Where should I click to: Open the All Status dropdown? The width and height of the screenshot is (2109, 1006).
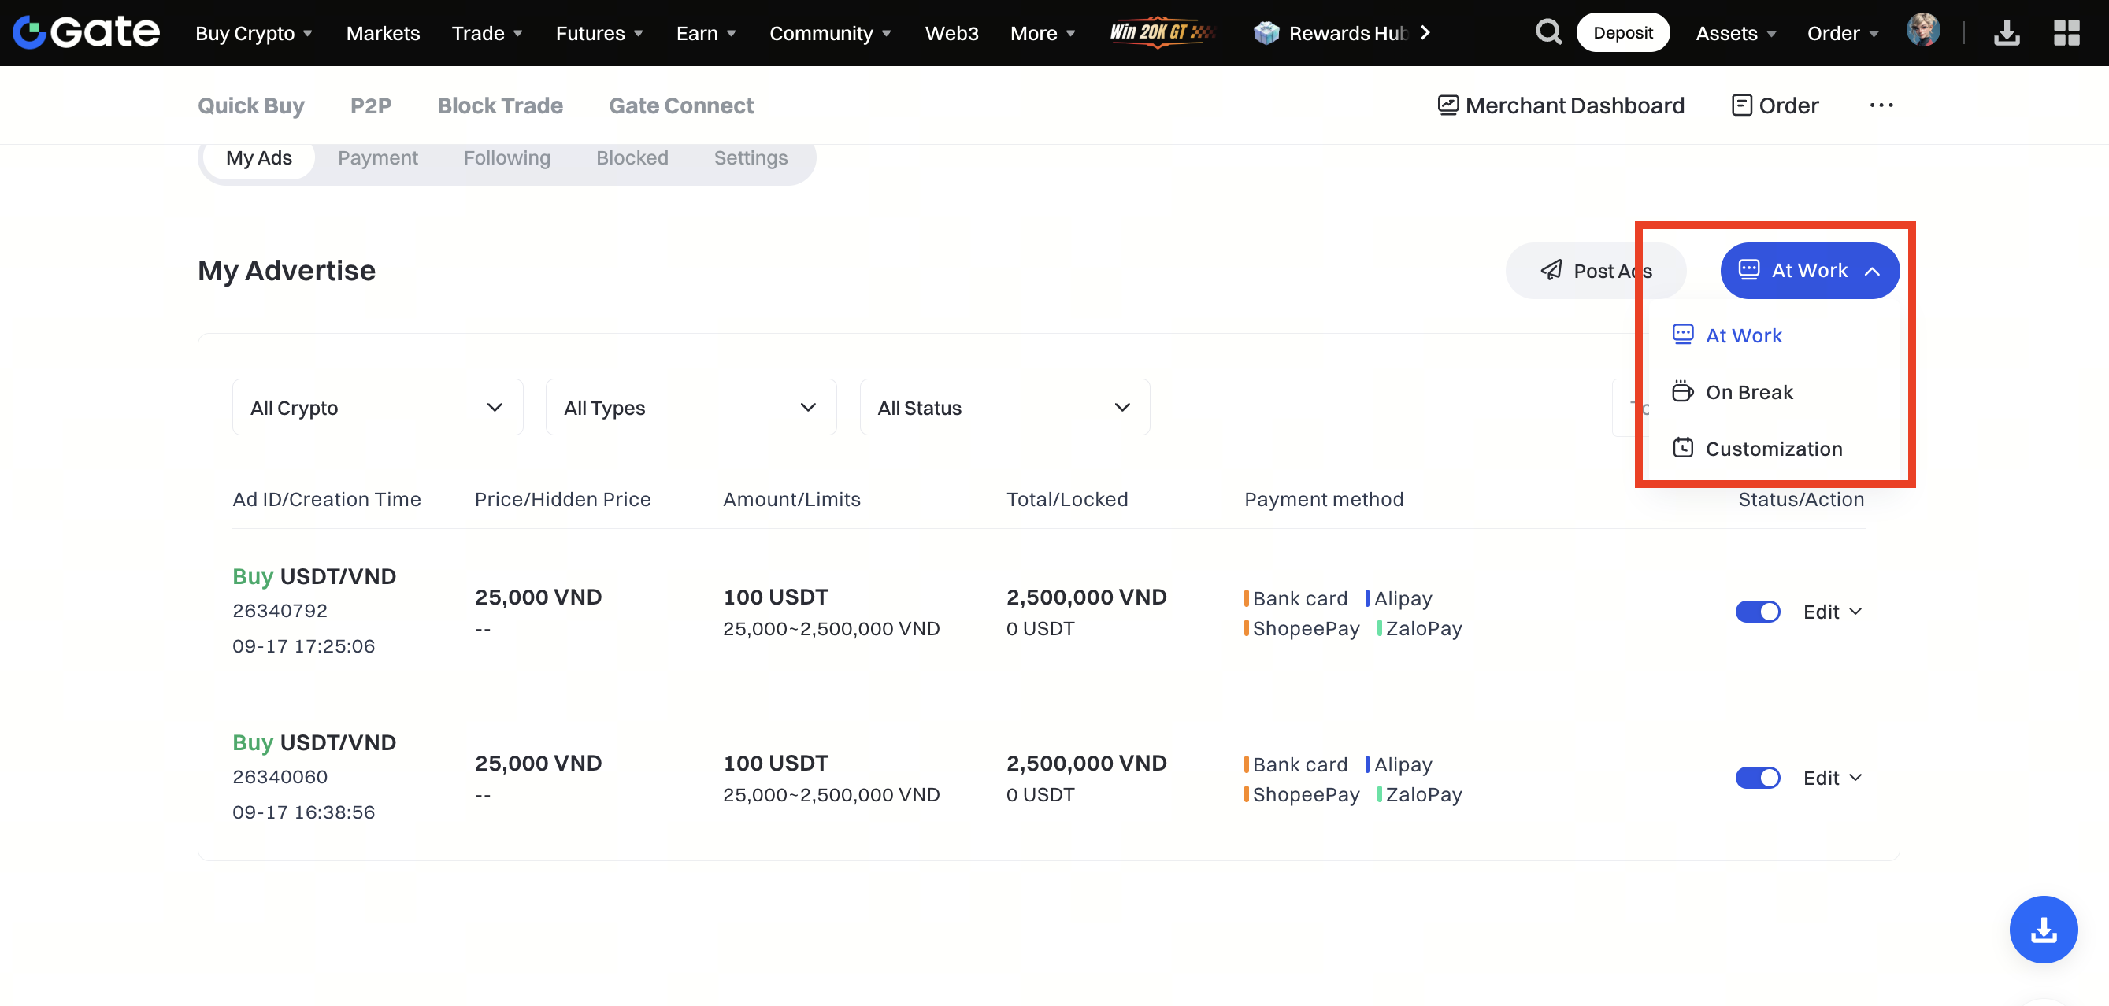[1004, 408]
